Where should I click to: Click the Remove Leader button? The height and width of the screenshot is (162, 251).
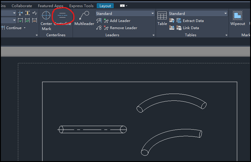tap(120, 28)
